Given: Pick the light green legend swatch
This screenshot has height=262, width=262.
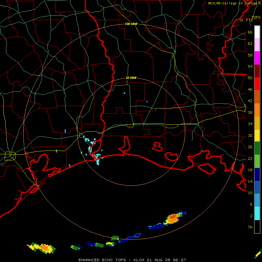Looking at the screenshot, I should point(257,161).
